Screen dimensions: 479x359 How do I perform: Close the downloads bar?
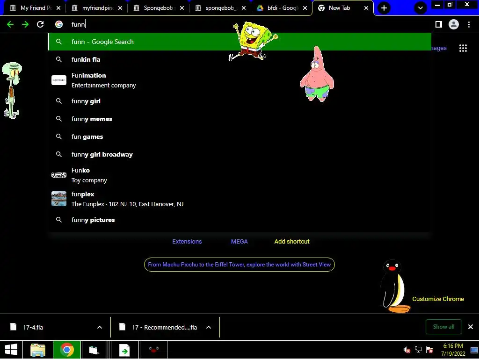tap(471, 327)
